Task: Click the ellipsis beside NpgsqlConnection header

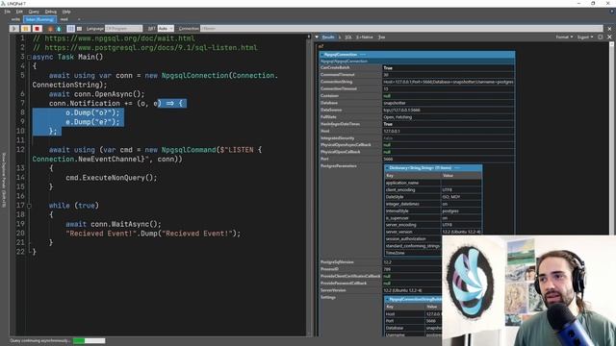Action: click(x=363, y=55)
